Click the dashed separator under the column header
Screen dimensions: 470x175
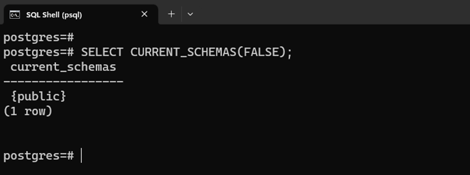[63, 81]
